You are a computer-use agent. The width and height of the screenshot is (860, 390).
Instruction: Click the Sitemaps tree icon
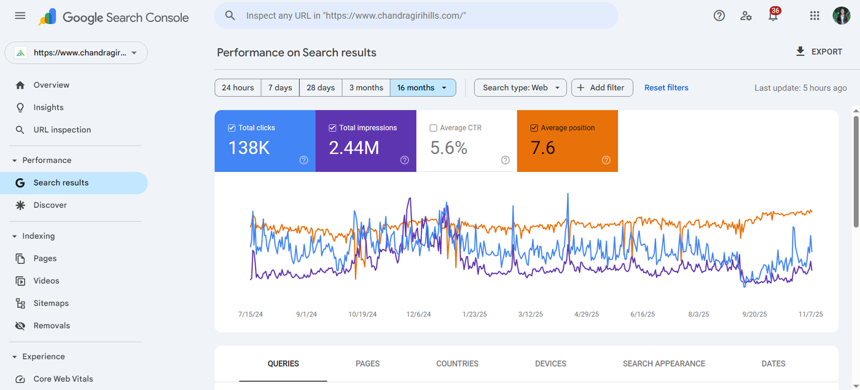20,303
